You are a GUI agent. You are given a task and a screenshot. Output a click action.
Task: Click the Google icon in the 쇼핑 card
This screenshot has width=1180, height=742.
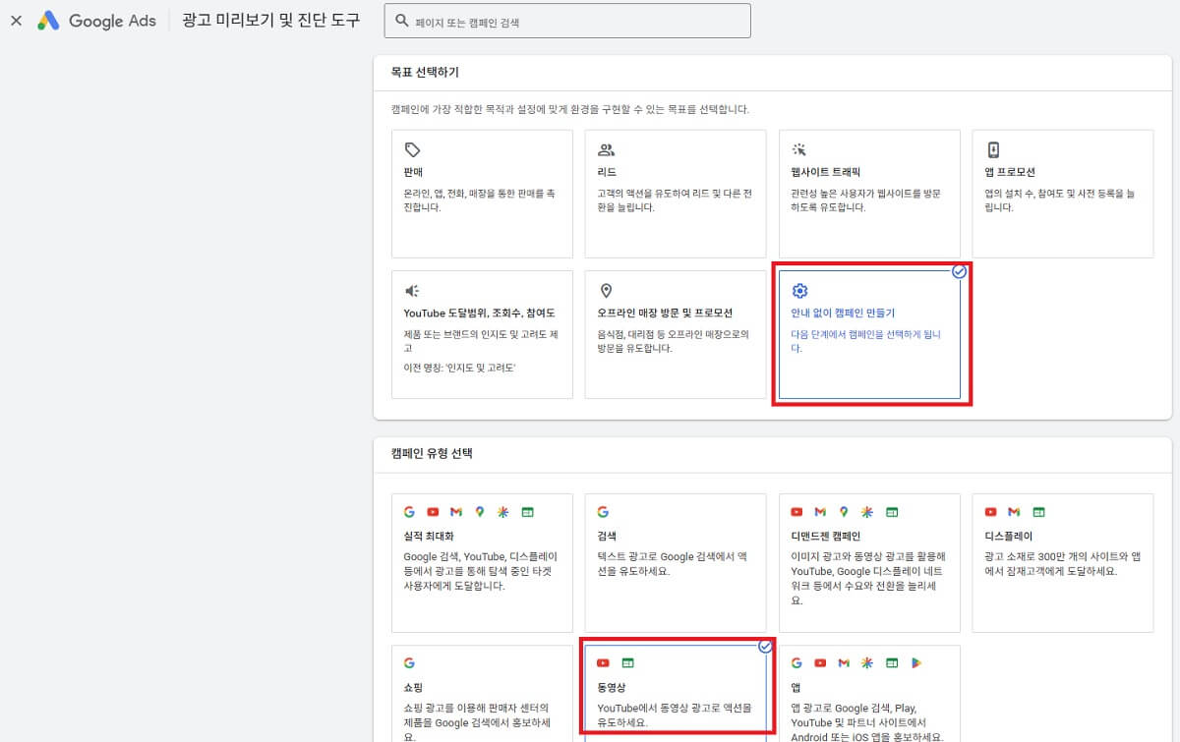click(x=409, y=663)
